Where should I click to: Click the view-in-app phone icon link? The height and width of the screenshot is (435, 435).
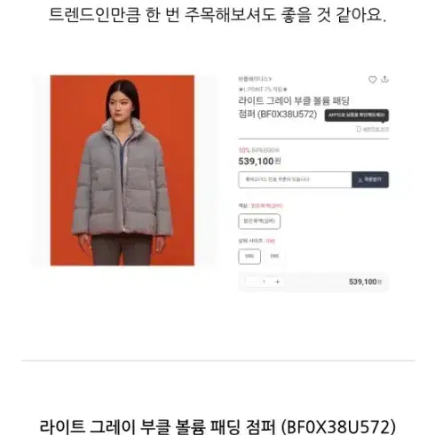[372, 130]
